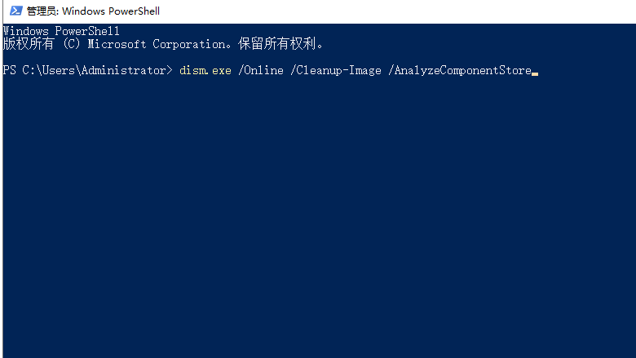This screenshot has height=358, width=636.
Task: Click the 'PS' prompt prefix
Action: 9,71
